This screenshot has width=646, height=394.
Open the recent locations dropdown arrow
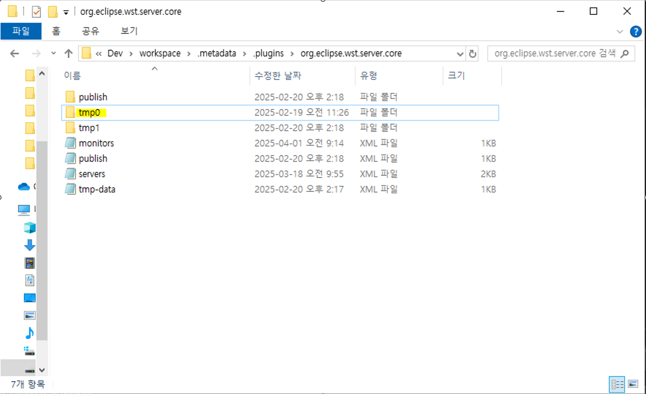[53, 53]
